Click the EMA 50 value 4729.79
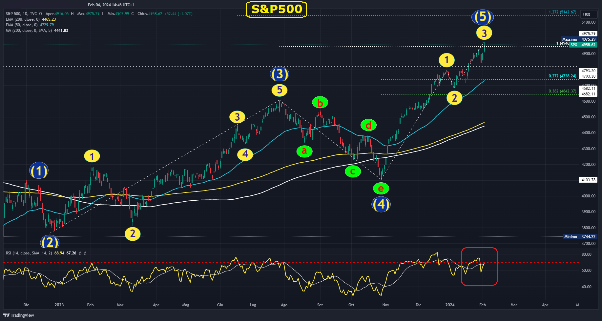The height and width of the screenshot is (321, 602). point(47,25)
